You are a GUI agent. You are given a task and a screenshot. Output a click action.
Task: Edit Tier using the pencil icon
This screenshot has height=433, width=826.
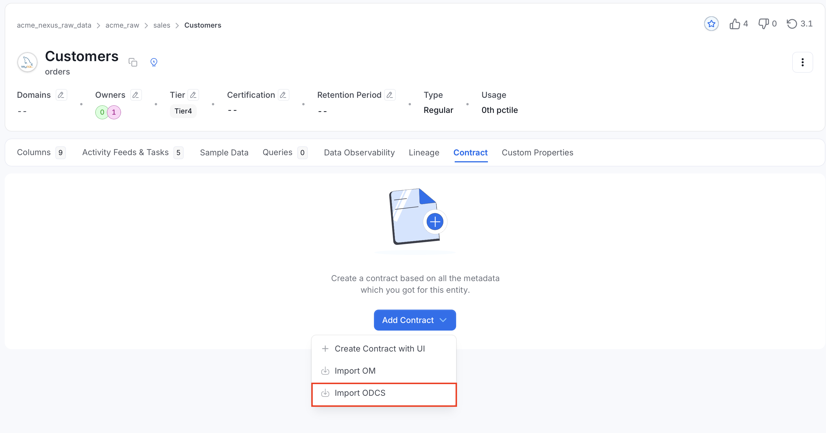tap(193, 95)
